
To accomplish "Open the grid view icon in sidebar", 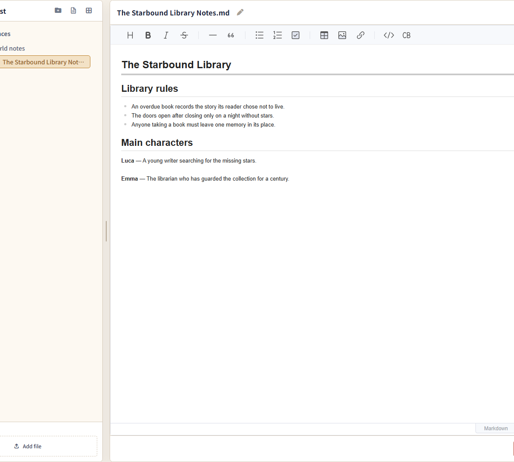I will pyautogui.click(x=89, y=10).
